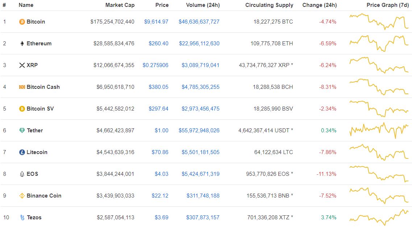
Task: Click Bitcoin Cash price $380.05
Action: tap(158, 87)
